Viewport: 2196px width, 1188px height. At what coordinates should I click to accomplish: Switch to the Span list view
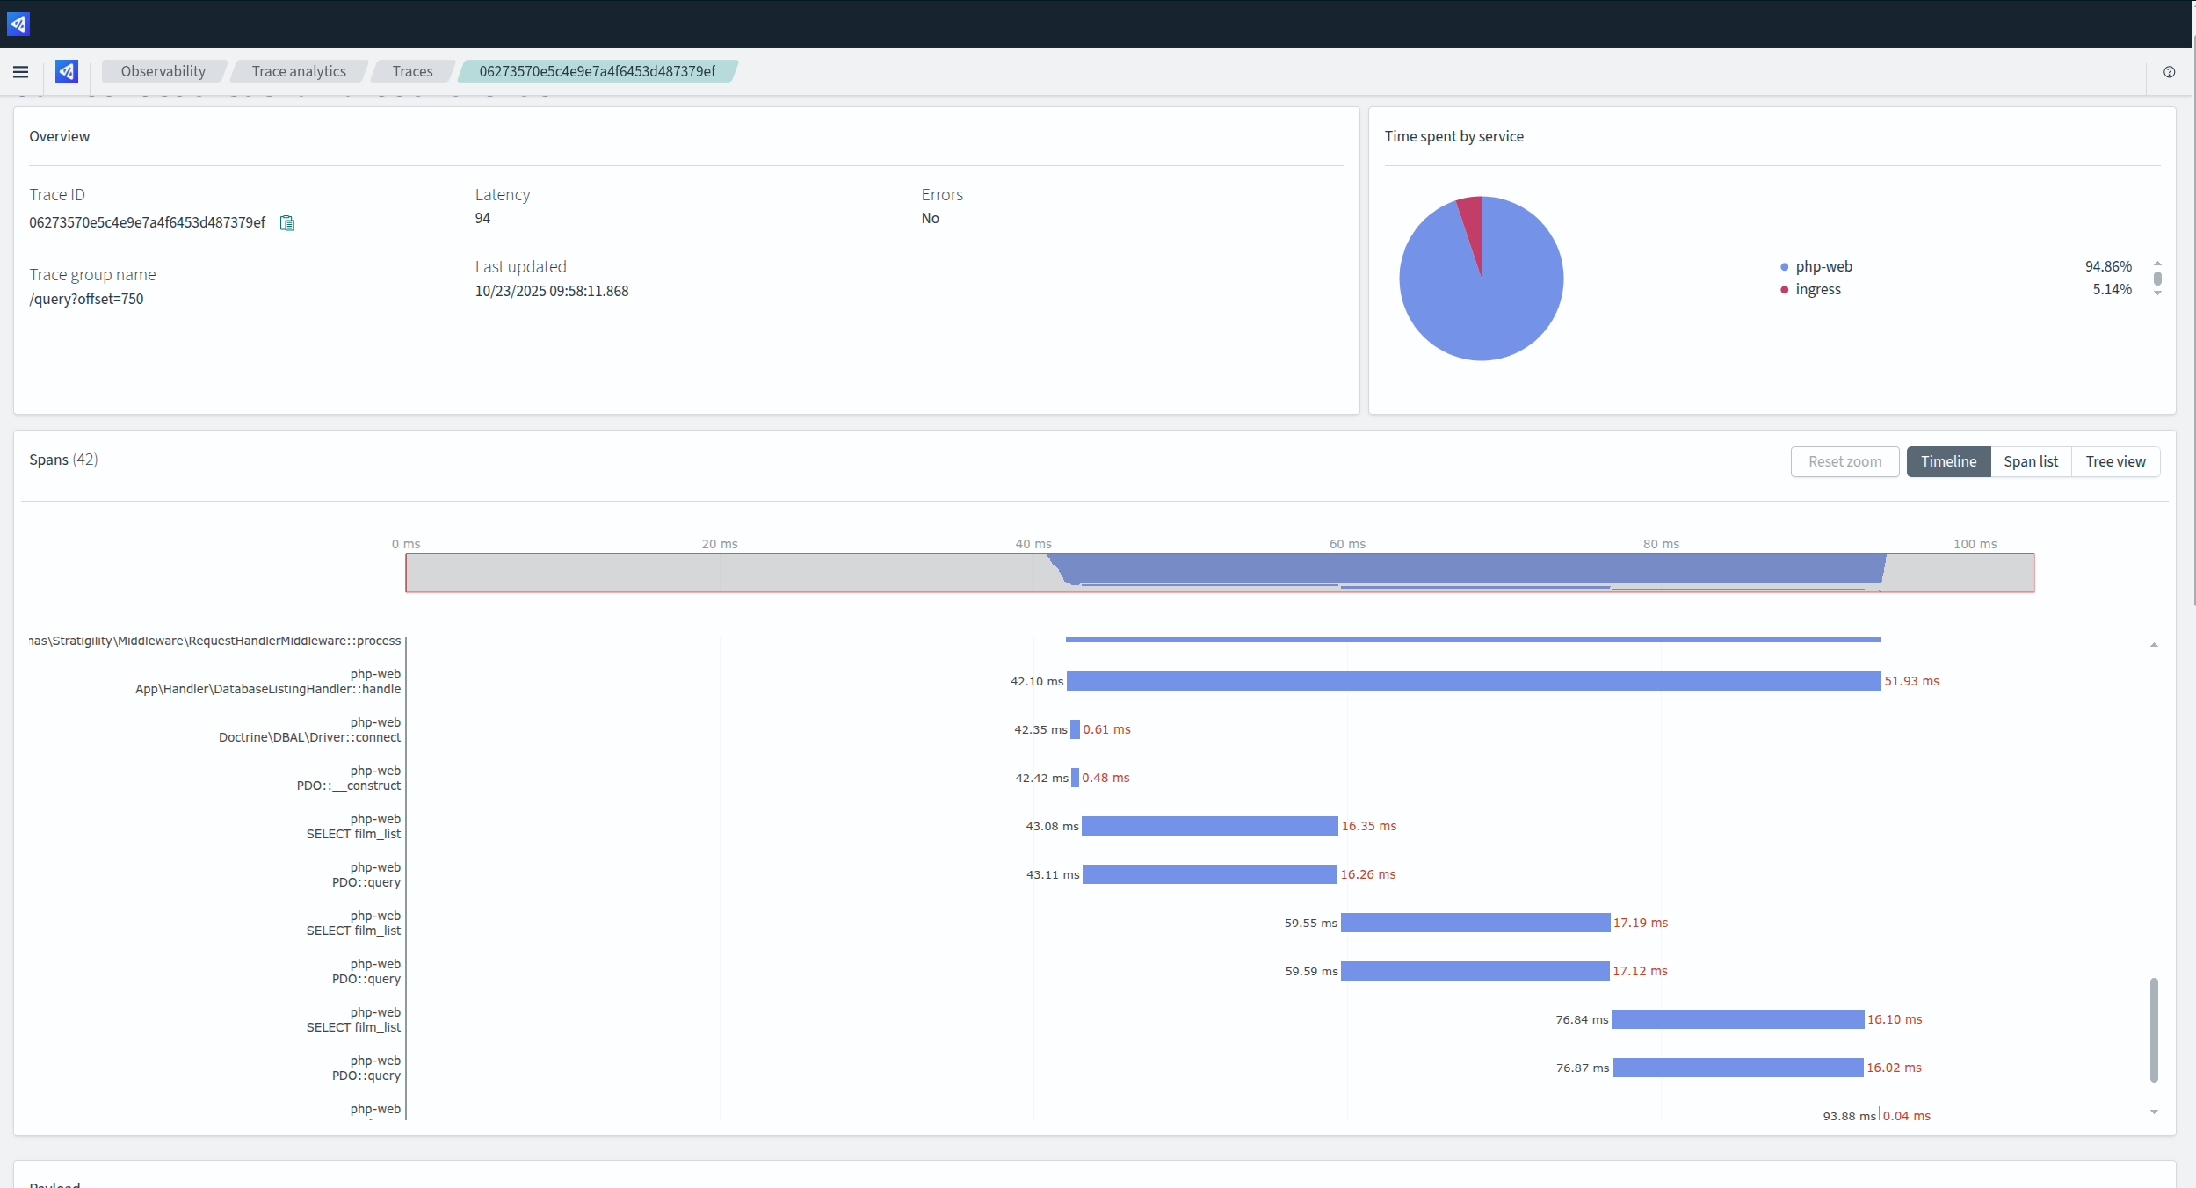(2030, 462)
